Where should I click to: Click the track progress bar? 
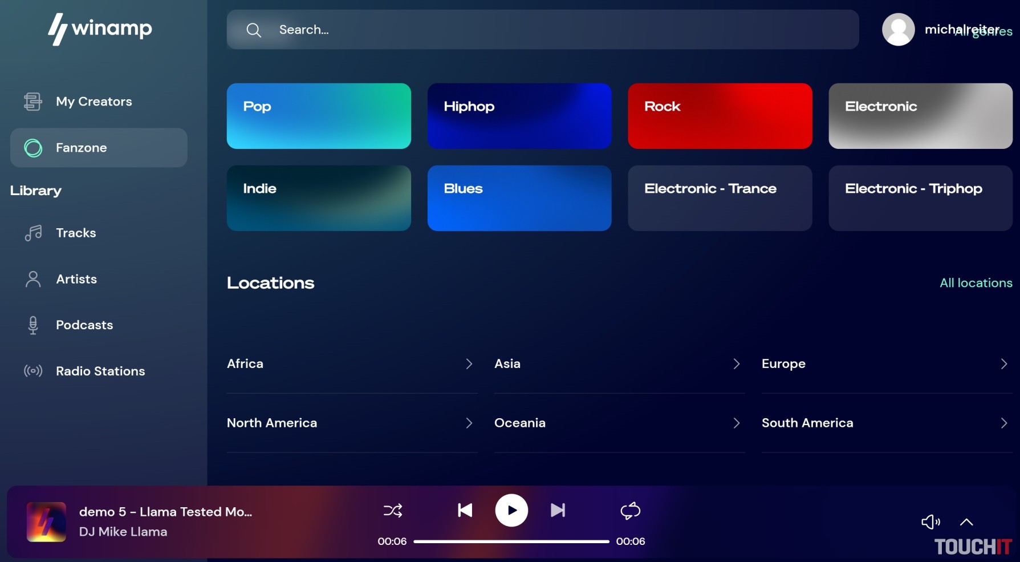[511, 541]
